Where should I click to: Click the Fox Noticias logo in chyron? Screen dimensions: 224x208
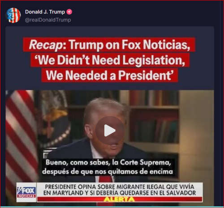[26, 192]
